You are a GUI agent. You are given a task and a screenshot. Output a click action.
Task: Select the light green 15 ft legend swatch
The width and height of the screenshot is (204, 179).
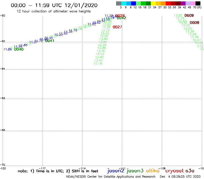tap(138, 3)
